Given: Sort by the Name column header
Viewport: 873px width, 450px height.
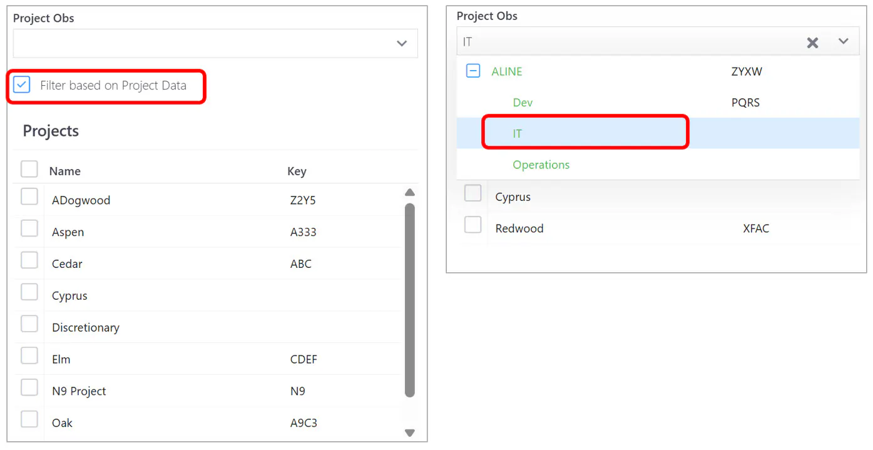Looking at the screenshot, I should pos(65,171).
